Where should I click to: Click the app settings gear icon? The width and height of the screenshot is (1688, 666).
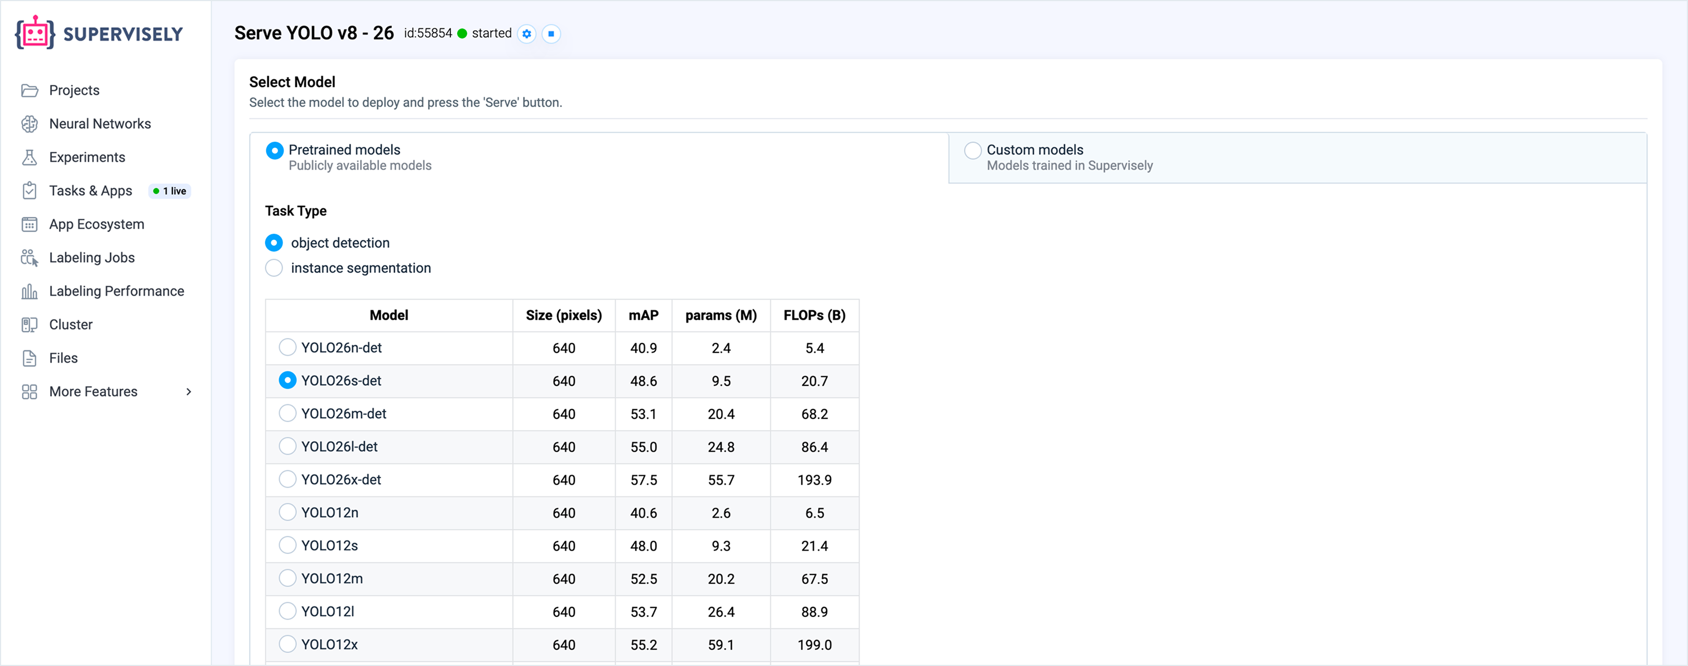[526, 33]
